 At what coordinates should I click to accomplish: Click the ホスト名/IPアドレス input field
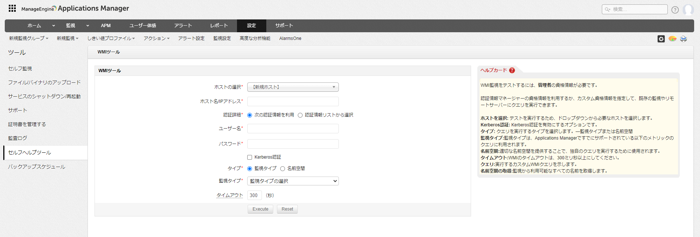coord(293,101)
